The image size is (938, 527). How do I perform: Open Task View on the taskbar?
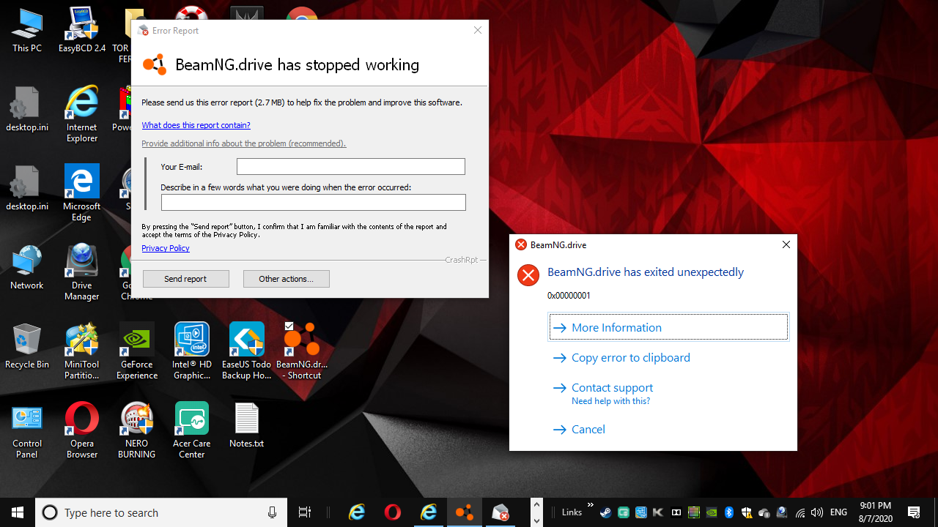(x=305, y=512)
